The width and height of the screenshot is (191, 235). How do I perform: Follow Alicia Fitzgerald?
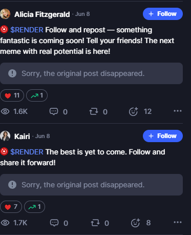[x=163, y=14]
